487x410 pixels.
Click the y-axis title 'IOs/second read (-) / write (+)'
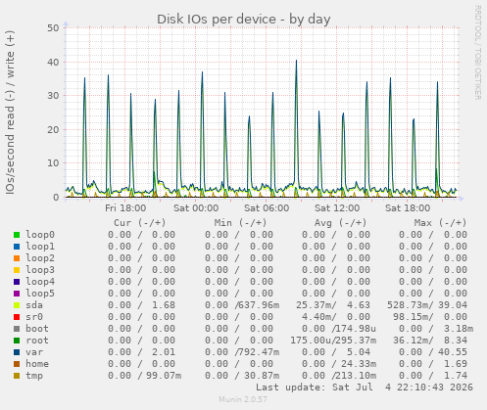click(x=10, y=113)
